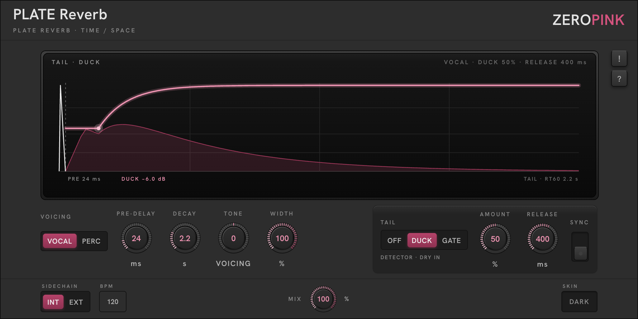Click the exclamation mark info button
This screenshot has height=319, width=638.
(x=619, y=59)
